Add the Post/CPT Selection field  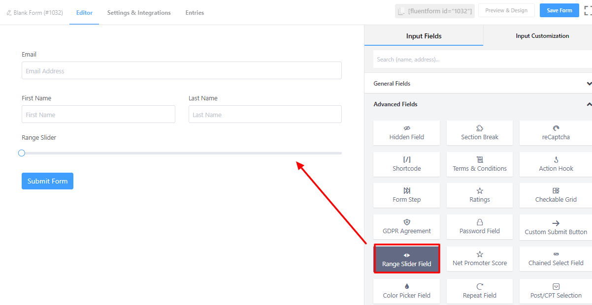click(556, 291)
